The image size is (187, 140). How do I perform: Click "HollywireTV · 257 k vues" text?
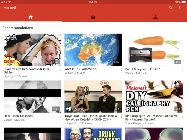(x=78, y=123)
